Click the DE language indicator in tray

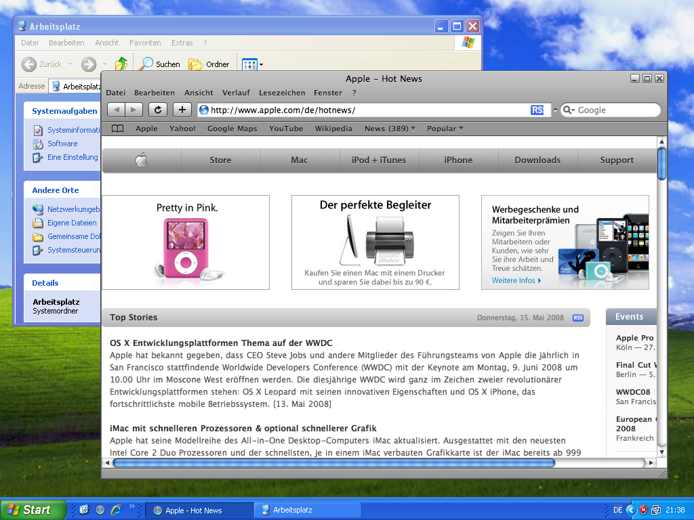[618, 510]
